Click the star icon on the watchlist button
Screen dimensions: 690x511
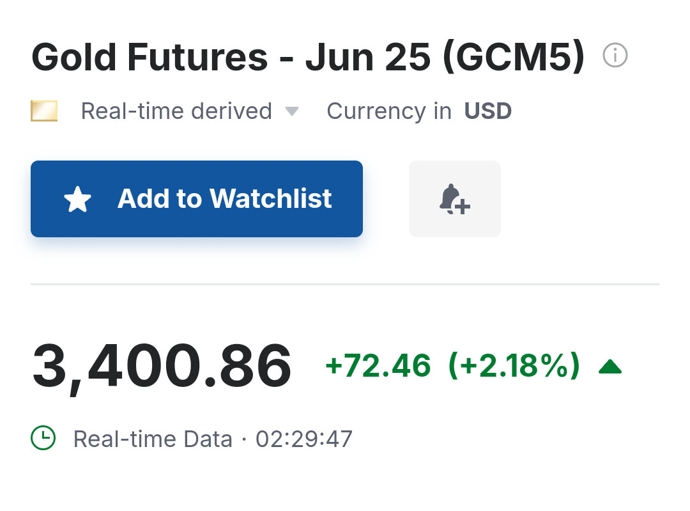tap(78, 200)
